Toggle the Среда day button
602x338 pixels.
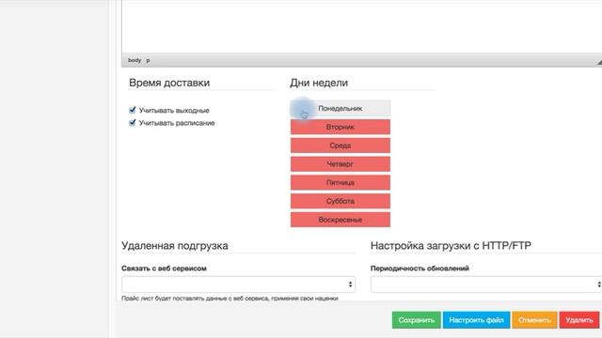pyautogui.click(x=341, y=146)
